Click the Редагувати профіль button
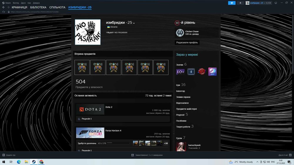The width and height of the screenshot is (294, 165). pos(187,42)
